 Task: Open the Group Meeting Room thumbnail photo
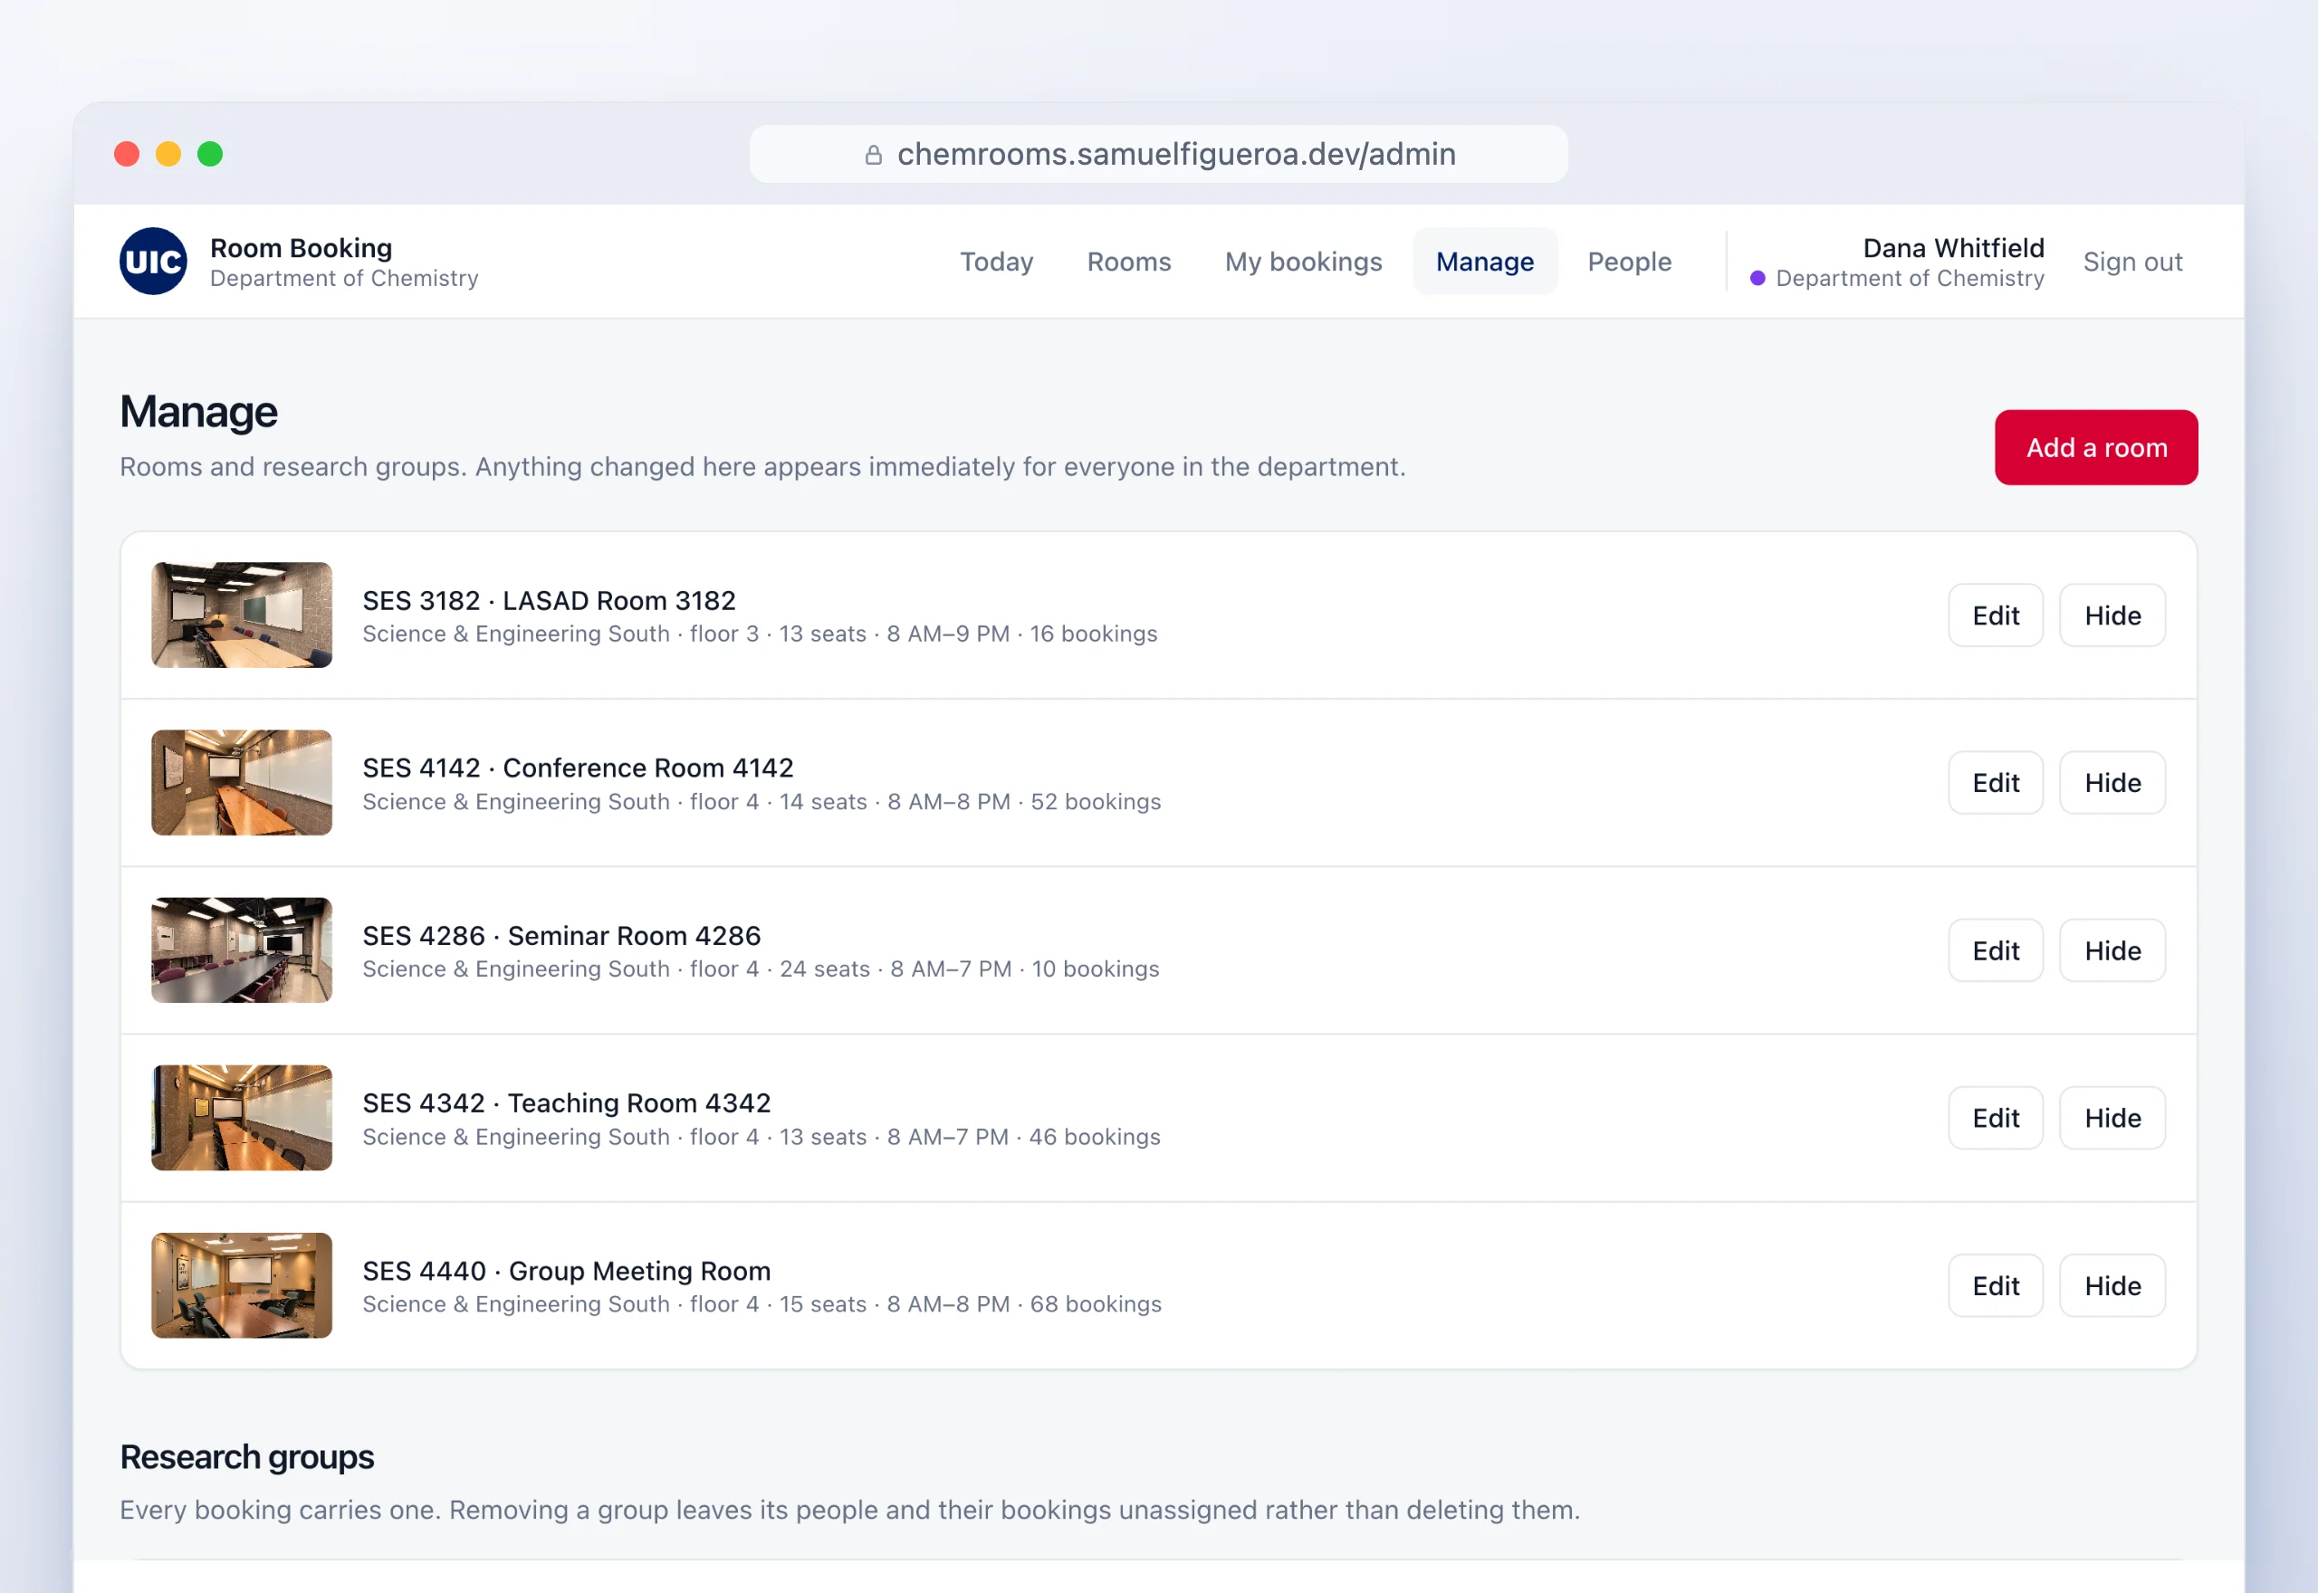click(242, 1285)
